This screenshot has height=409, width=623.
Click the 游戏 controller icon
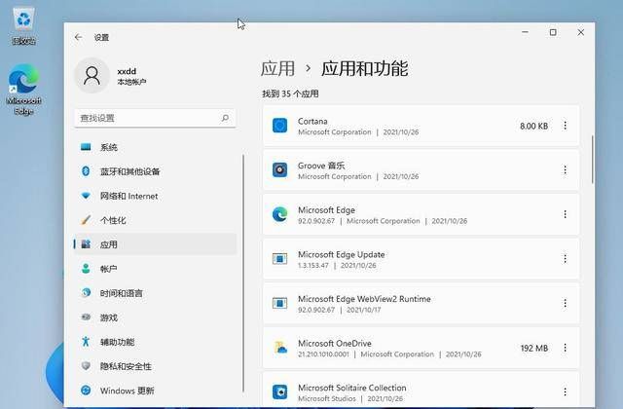coord(86,317)
